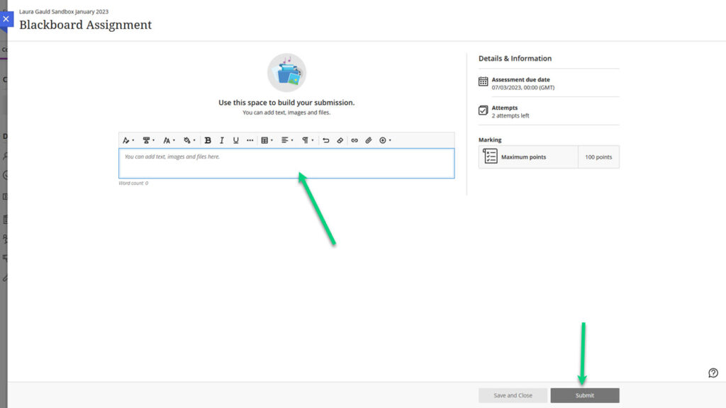Open the paragraph direction dropdown

(308, 140)
